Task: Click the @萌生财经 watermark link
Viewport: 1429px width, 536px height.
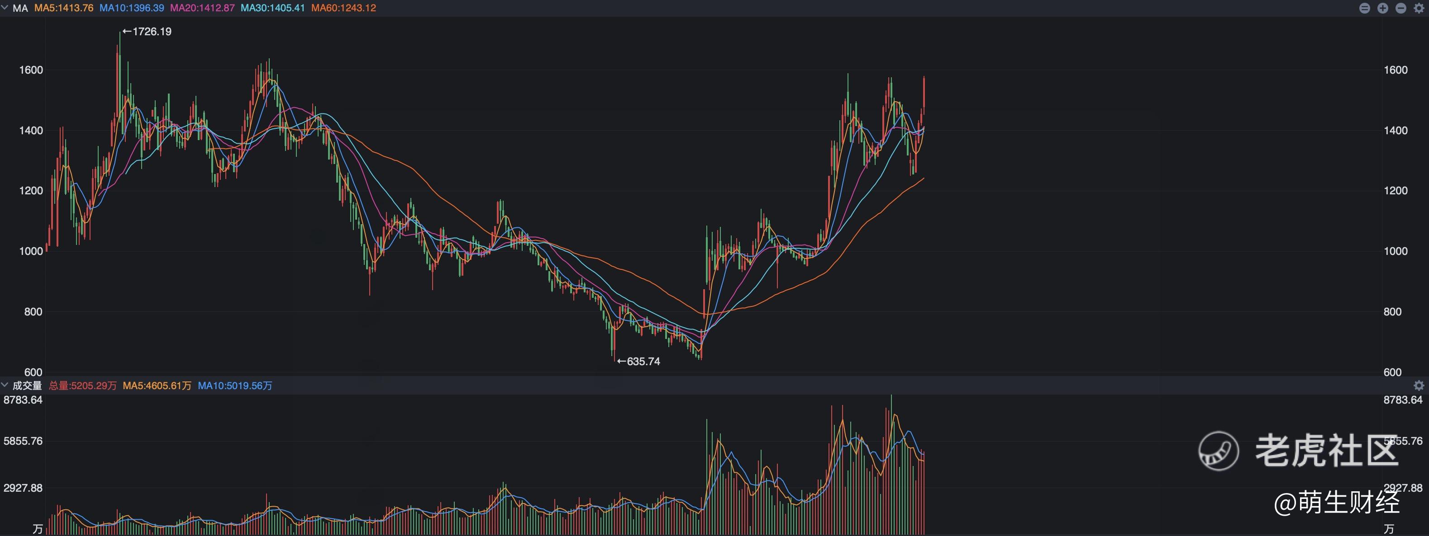Action: click(1338, 502)
